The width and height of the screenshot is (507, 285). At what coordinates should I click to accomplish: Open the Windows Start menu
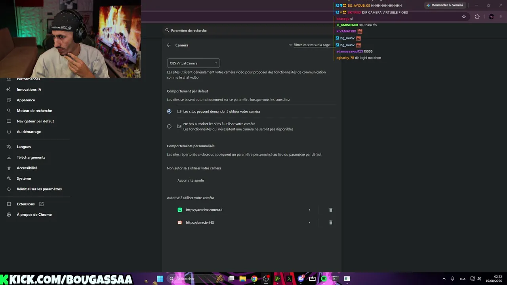[160, 279]
